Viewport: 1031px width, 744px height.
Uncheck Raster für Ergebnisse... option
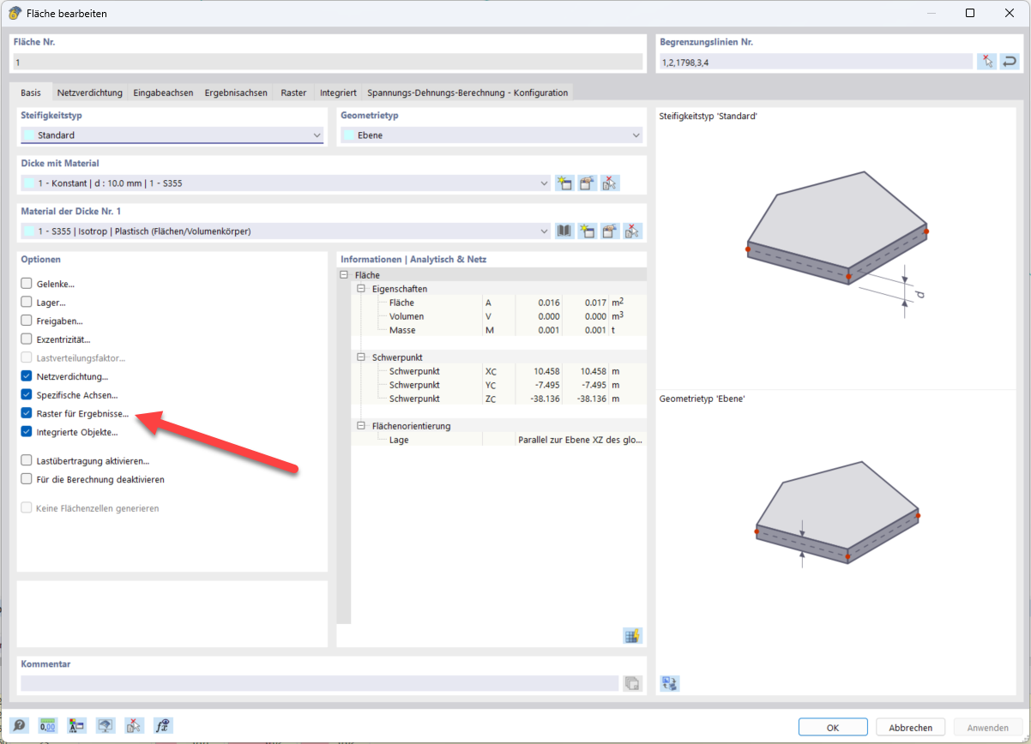(27, 414)
